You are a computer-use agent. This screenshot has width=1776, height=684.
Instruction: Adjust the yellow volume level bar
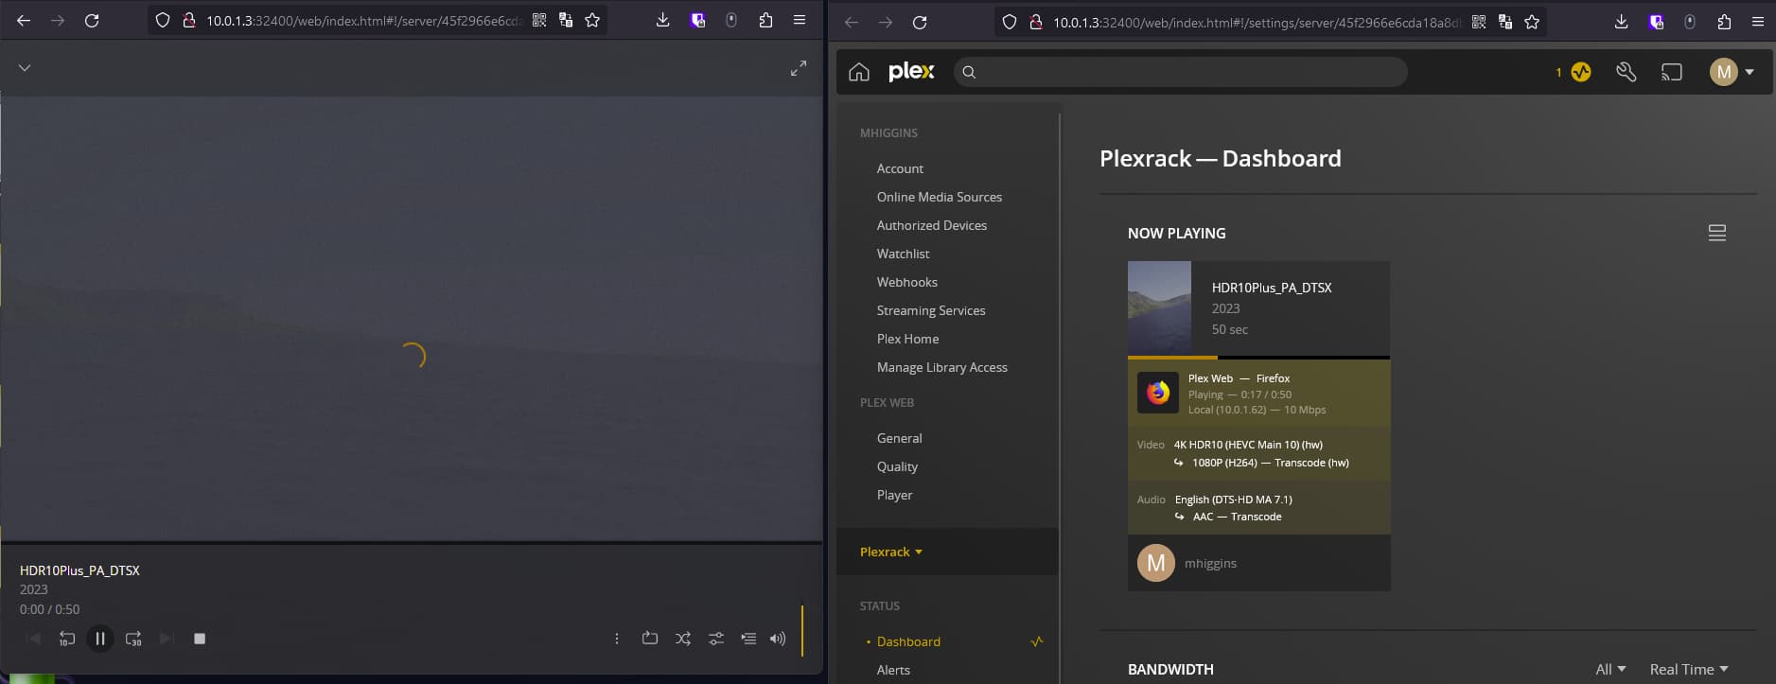(802, 630)
